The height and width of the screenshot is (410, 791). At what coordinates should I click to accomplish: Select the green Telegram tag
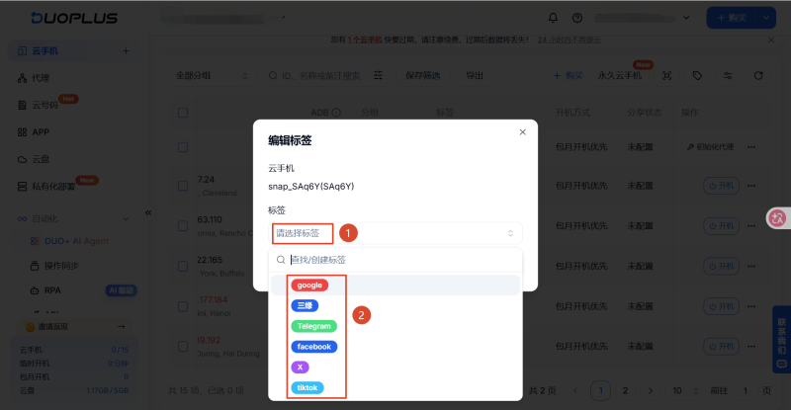[x=313, y=326]
